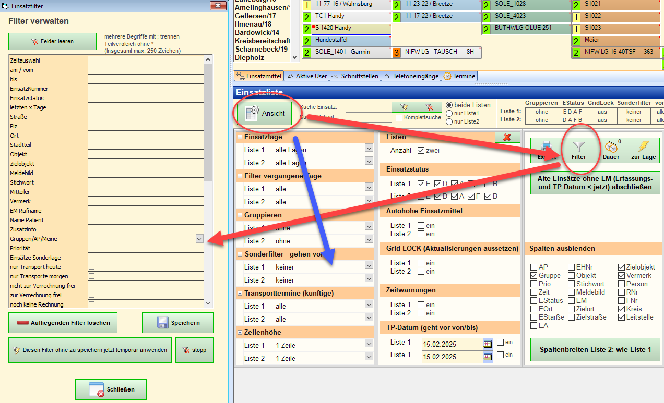This screenshot has width=664, height=403.
Task: Click into the Straße filter field
Action: pyautogui.click(x=145, y=117)
